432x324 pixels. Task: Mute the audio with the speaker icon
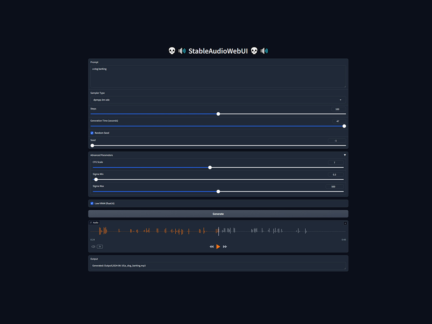point(93,246)
